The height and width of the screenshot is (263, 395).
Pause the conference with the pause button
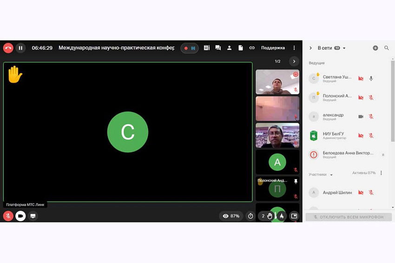20,48
